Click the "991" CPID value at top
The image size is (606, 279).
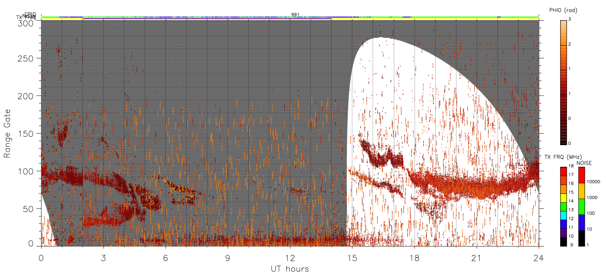click(295, 14)
